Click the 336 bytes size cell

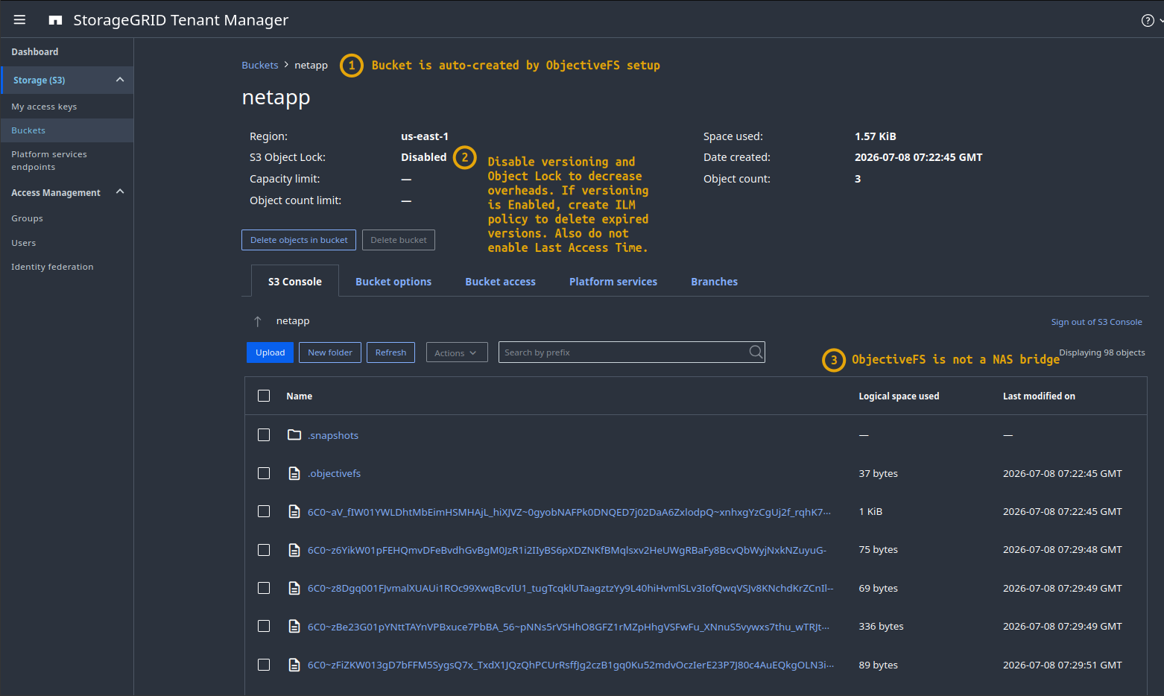coord(881,626)
